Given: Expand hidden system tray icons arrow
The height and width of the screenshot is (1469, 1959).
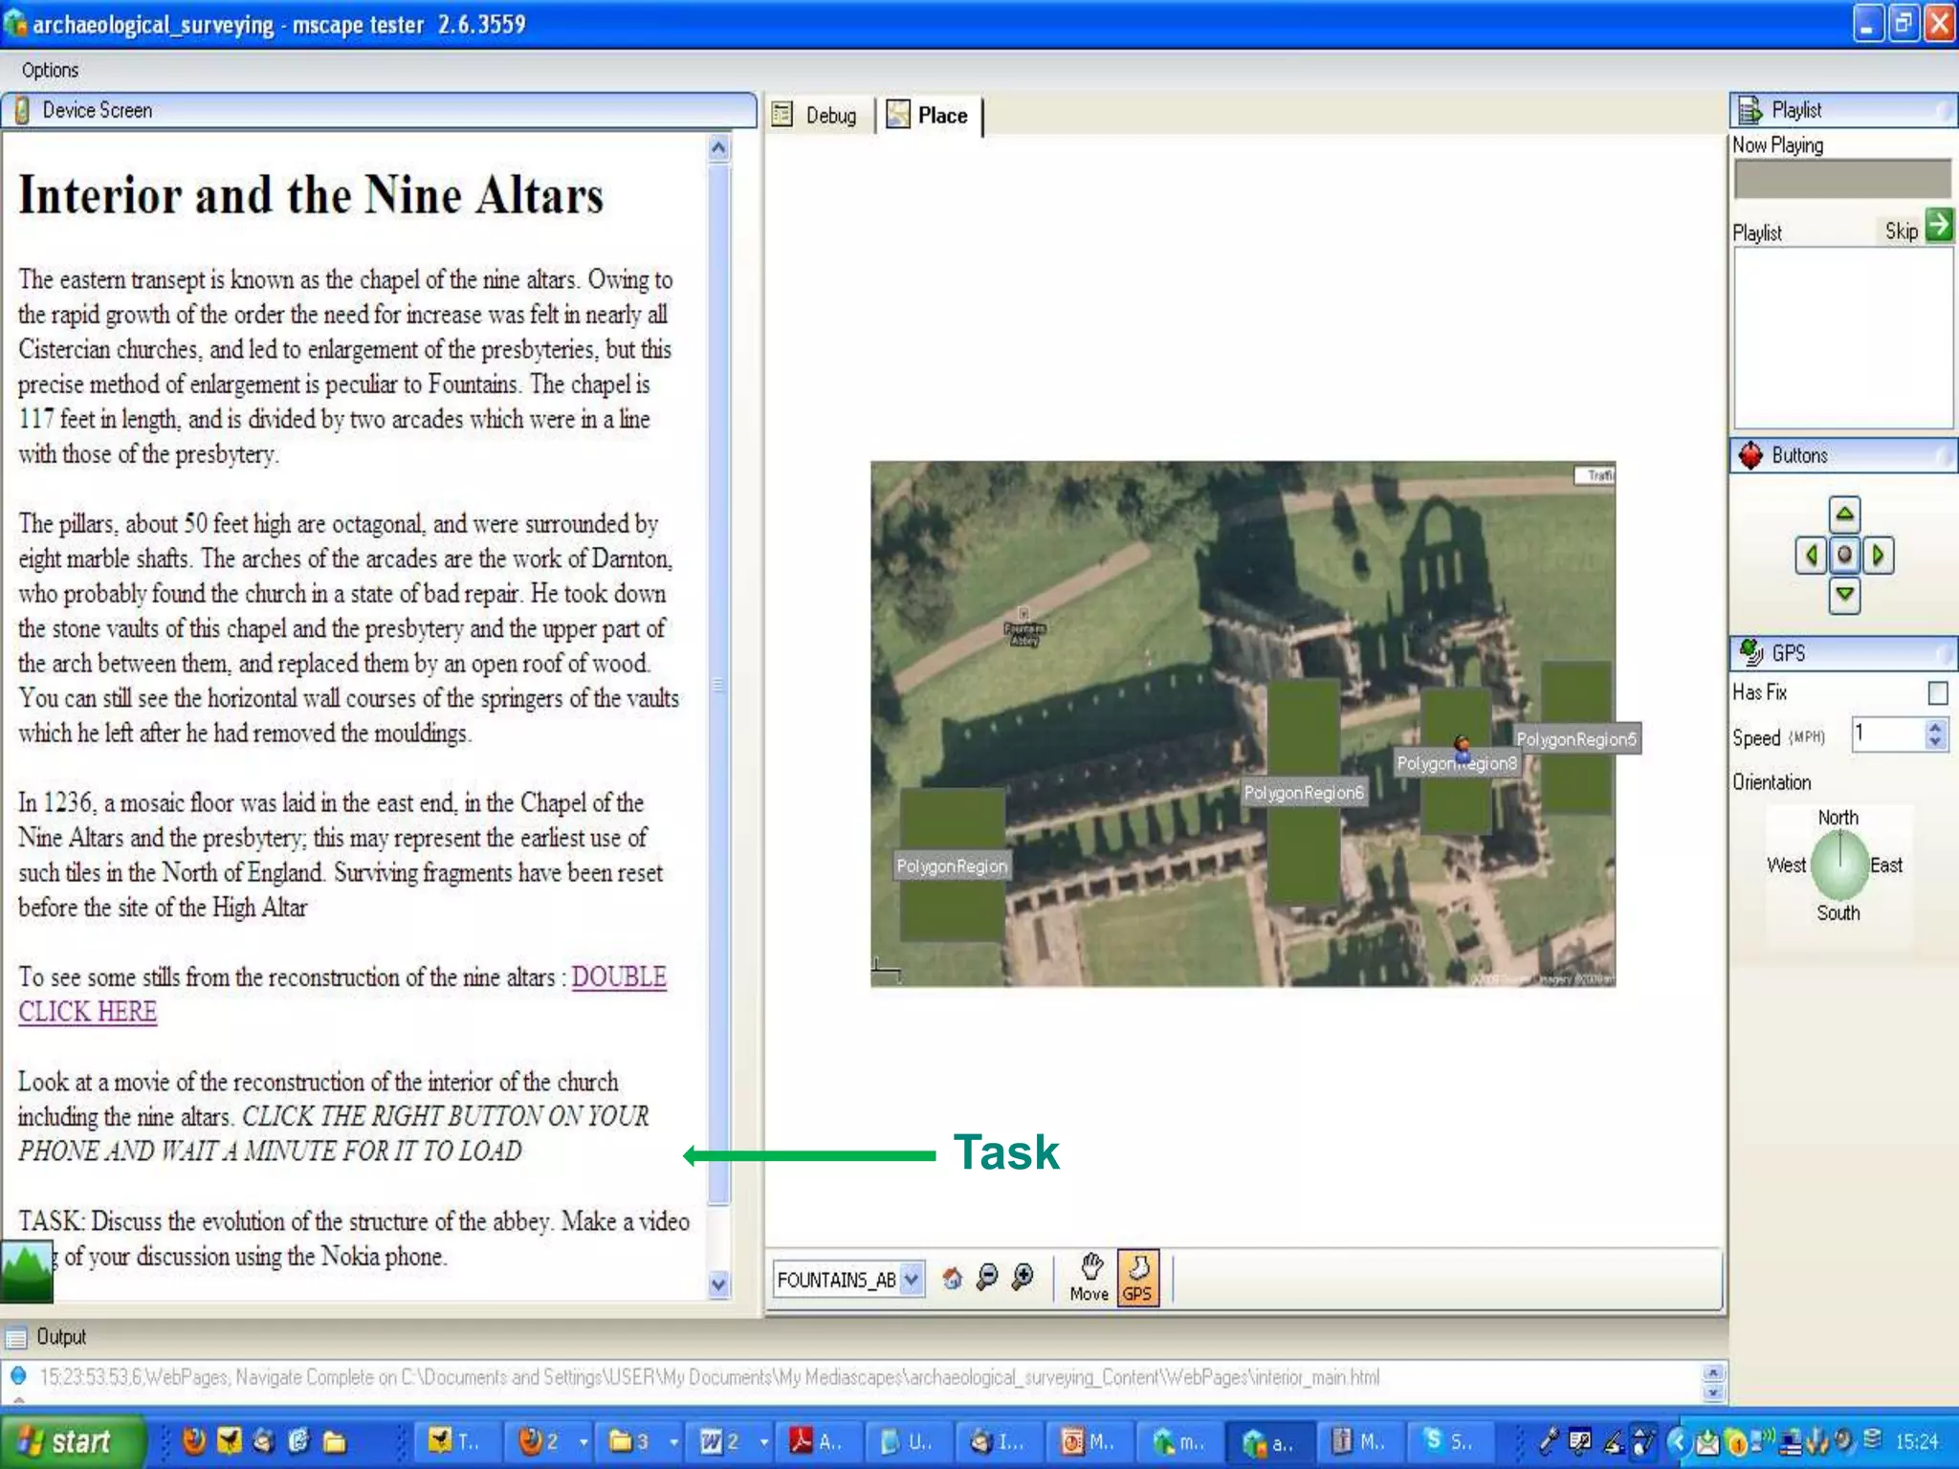Looking at the screenshot, I should pos(1678,1441).
